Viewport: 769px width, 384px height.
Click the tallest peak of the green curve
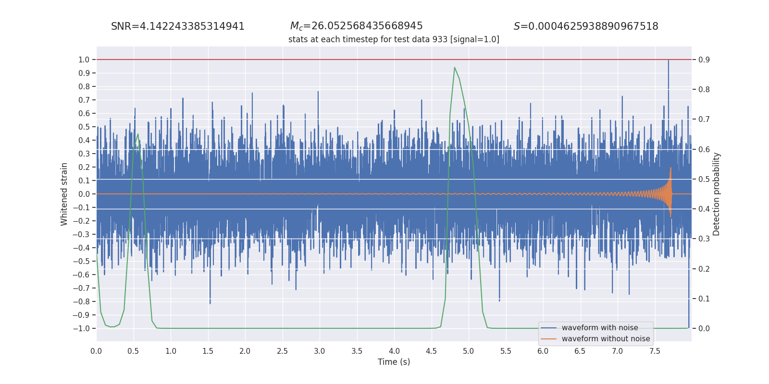pos(455,68)
